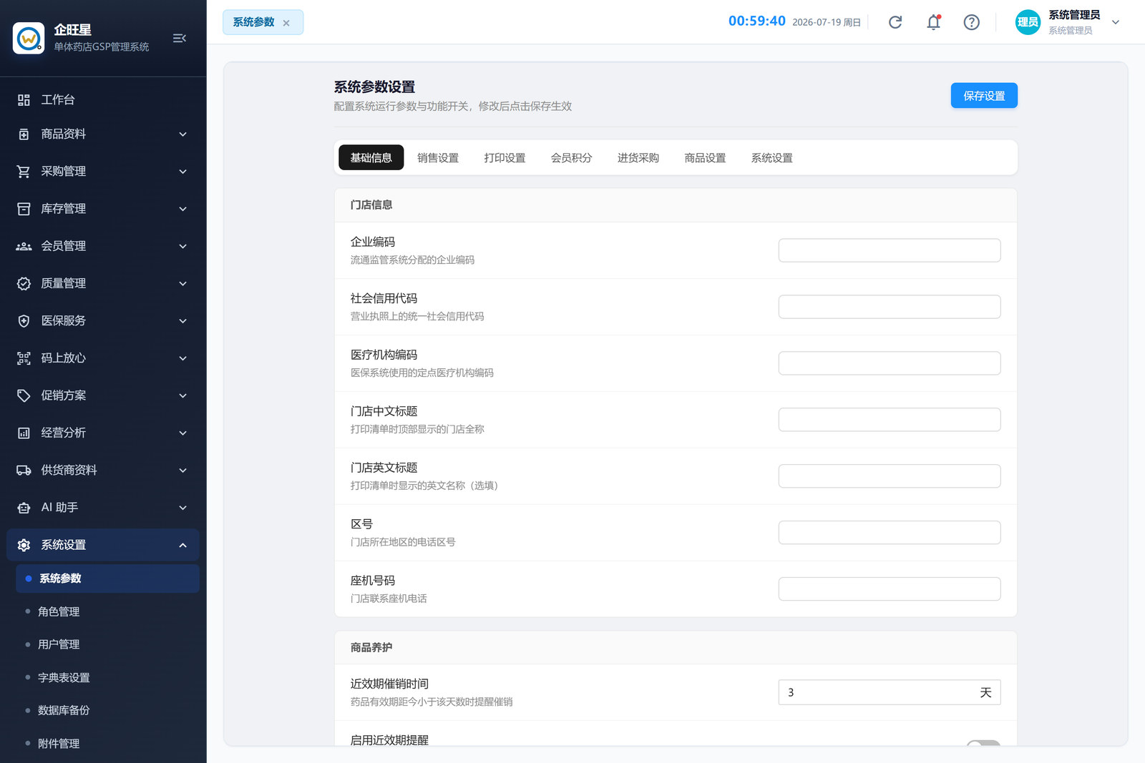The height and width of the screenshot is (763, 1145).
Task: Switch to the 销售设置 tab
Action: pos(438,157)
